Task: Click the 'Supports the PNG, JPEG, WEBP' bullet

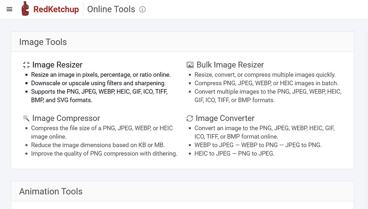Action: 99,96
